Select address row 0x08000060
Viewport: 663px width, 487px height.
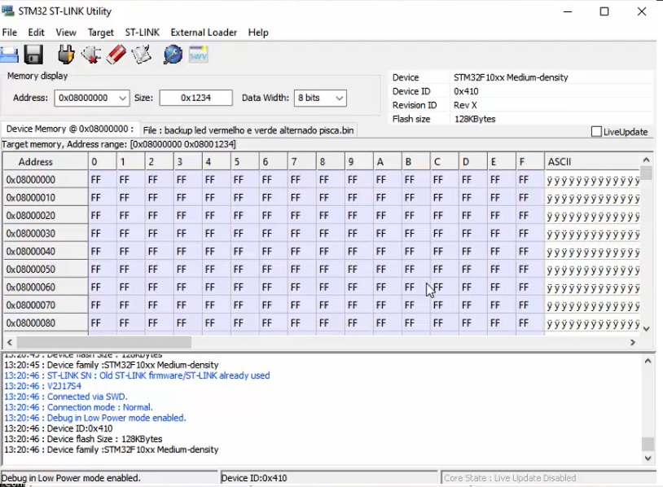click(x=46, y=287)
